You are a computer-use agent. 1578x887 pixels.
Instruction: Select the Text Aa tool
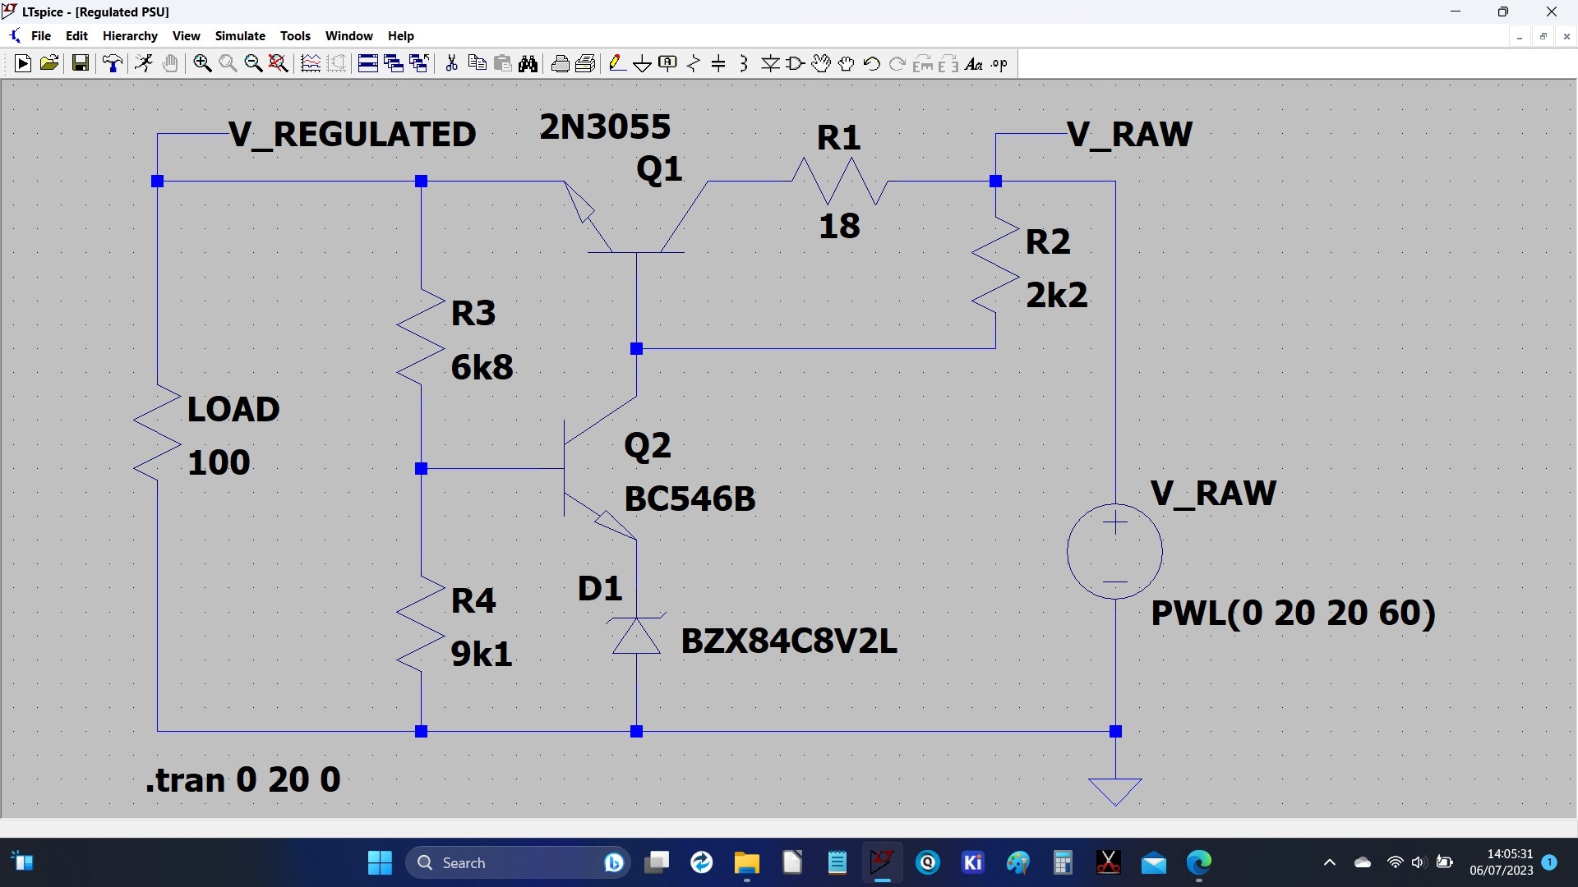point(974,64)
